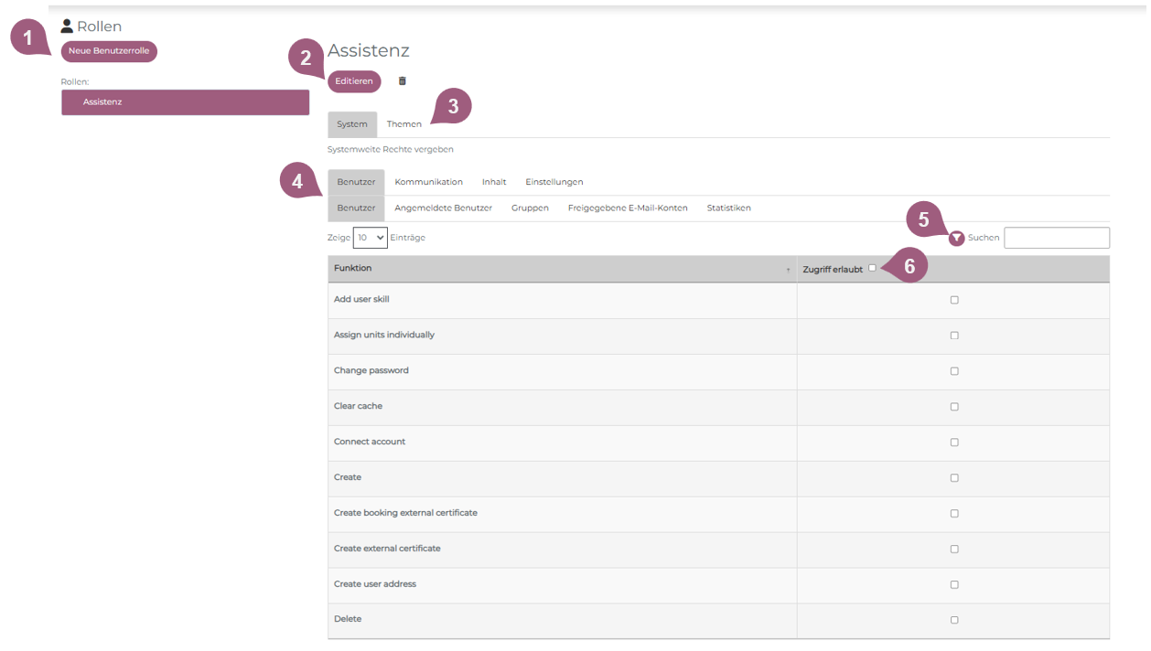This screenshot has height=651, width=1151.
Task: Click the sort arrow in Funktion column header
Action: point(788,270)
